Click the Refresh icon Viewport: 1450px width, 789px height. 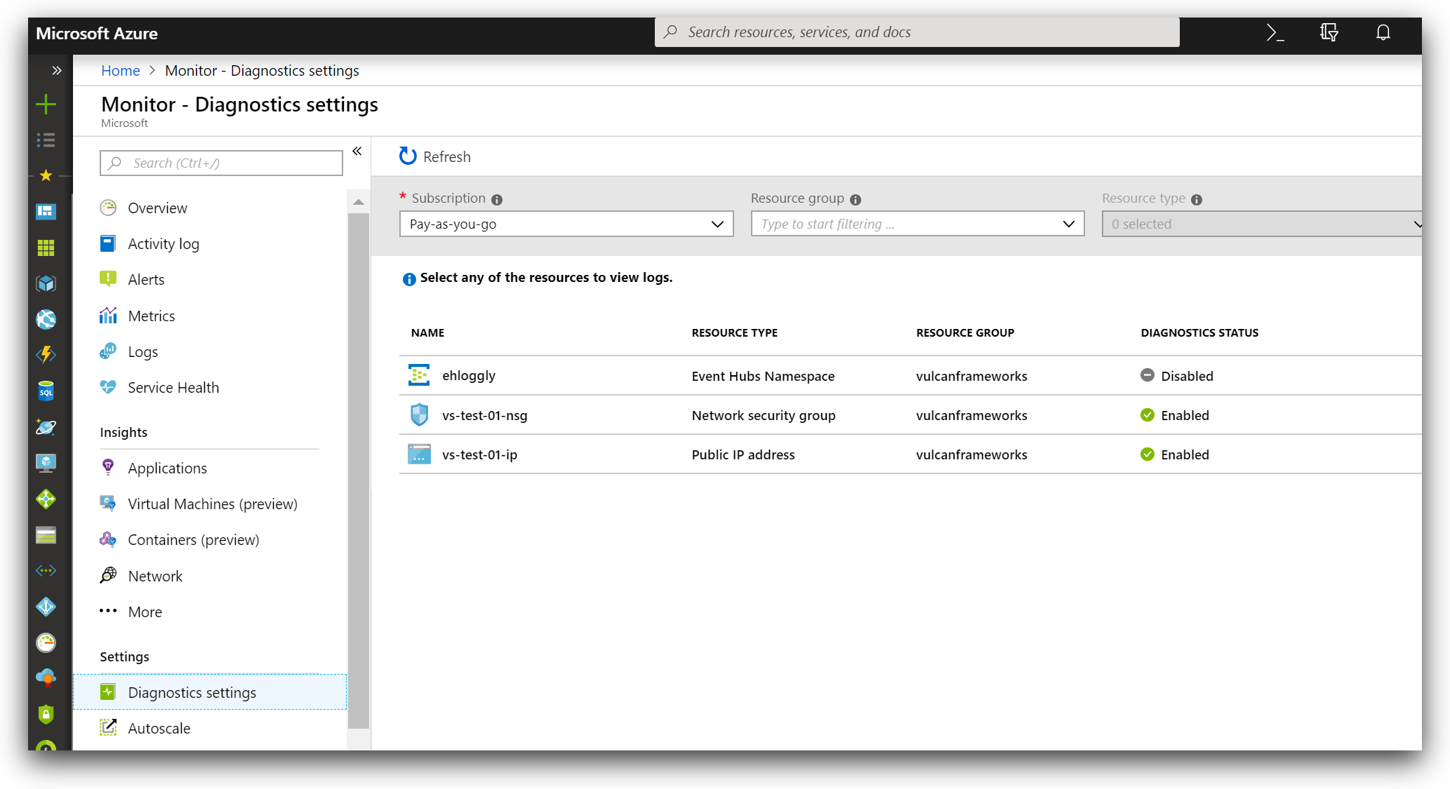(x=408, y=156)
